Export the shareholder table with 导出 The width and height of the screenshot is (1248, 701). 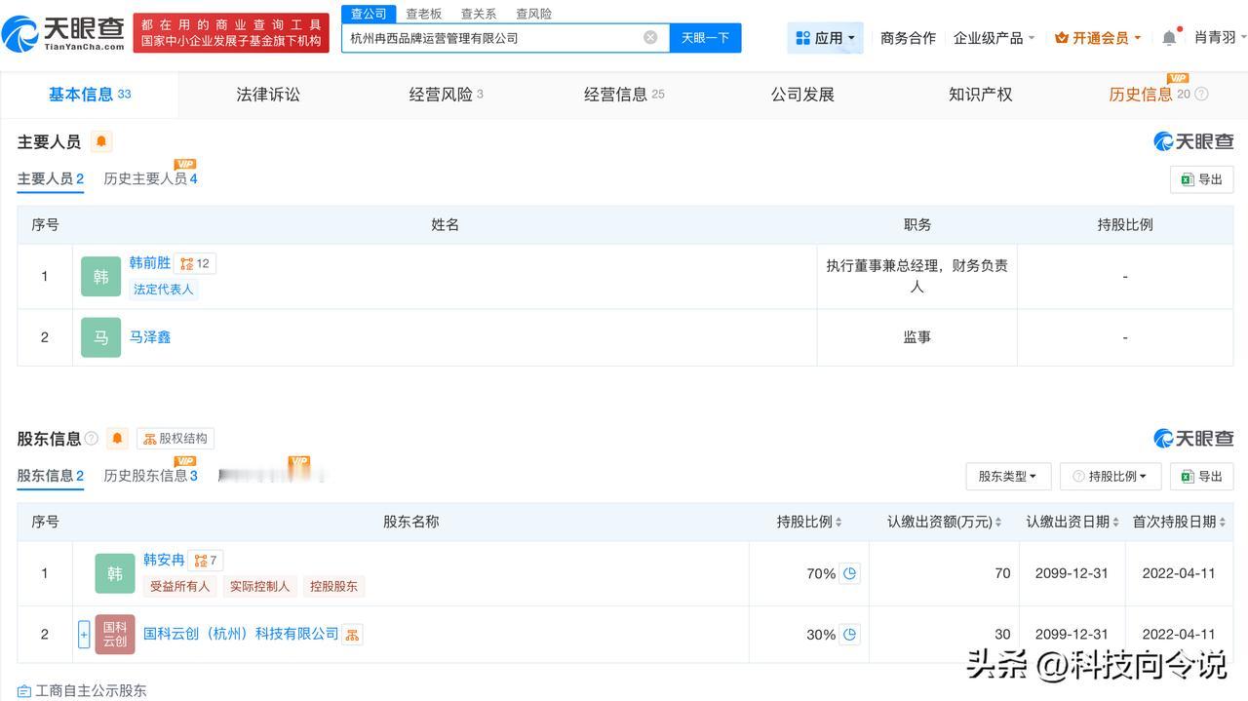tap(1201, 477)
